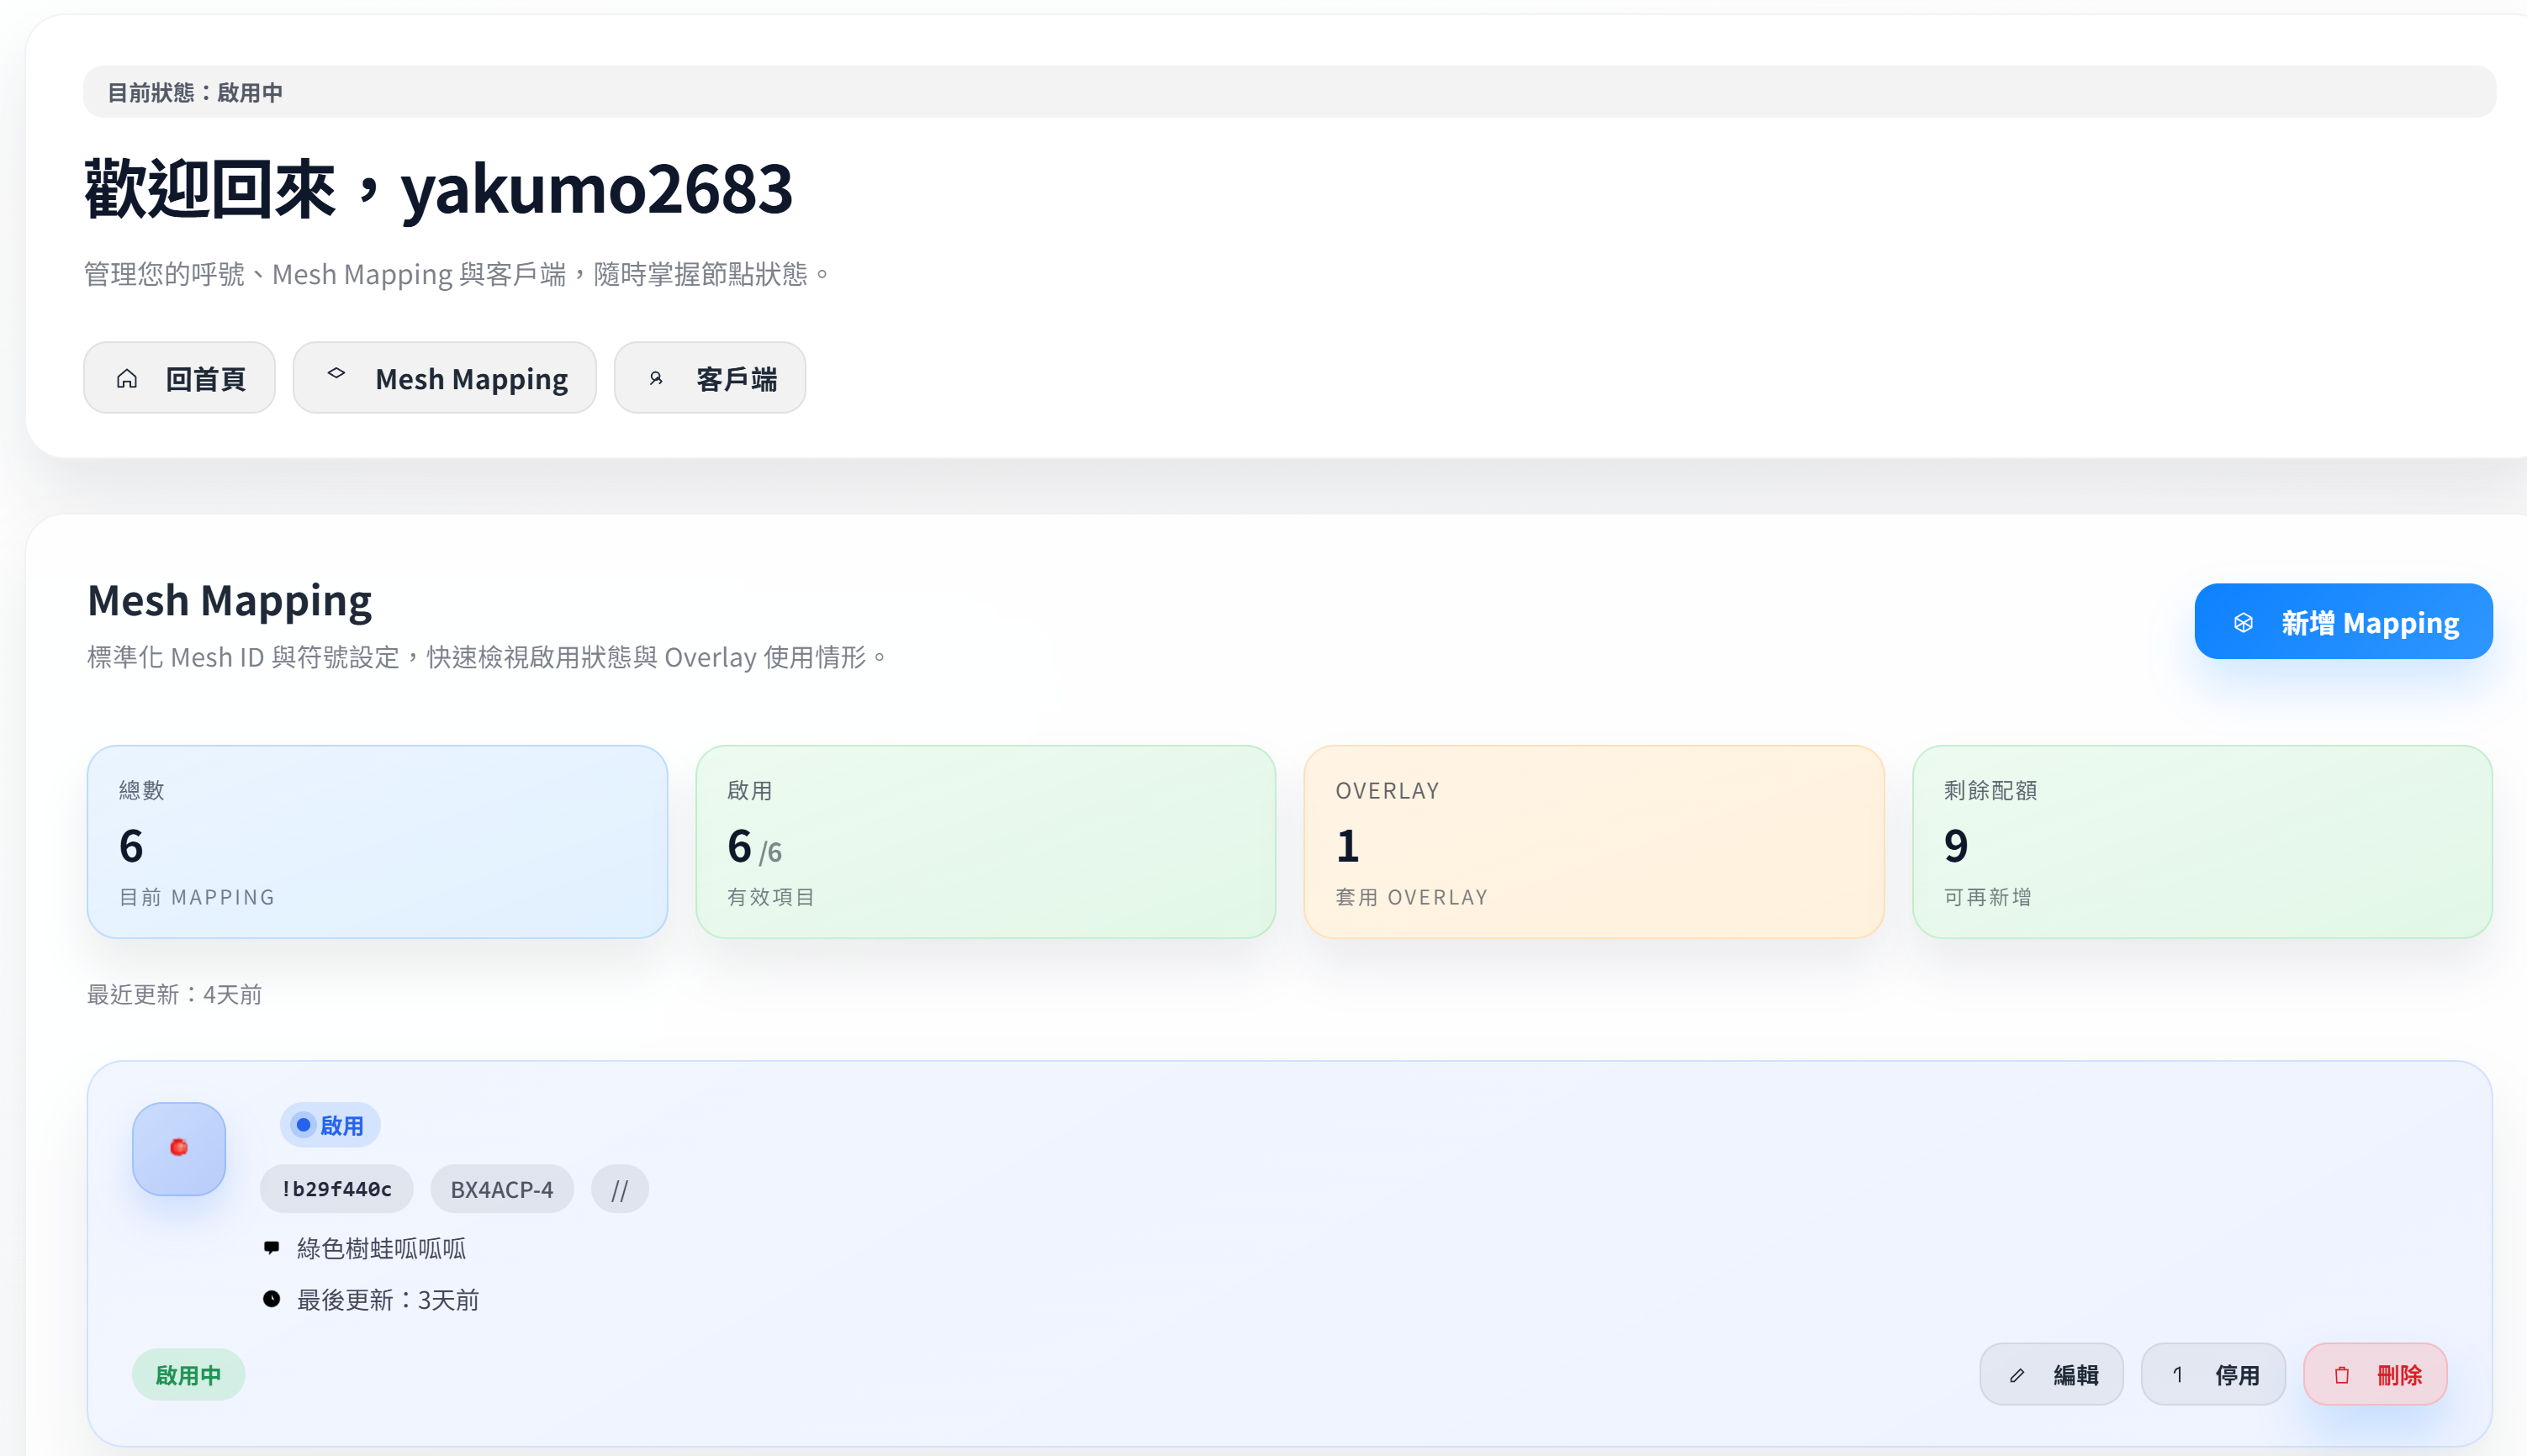This screenshot has height=1456, width=2527.
Task: Click the user icon in 客戶端 button
Action: [656, 378]
